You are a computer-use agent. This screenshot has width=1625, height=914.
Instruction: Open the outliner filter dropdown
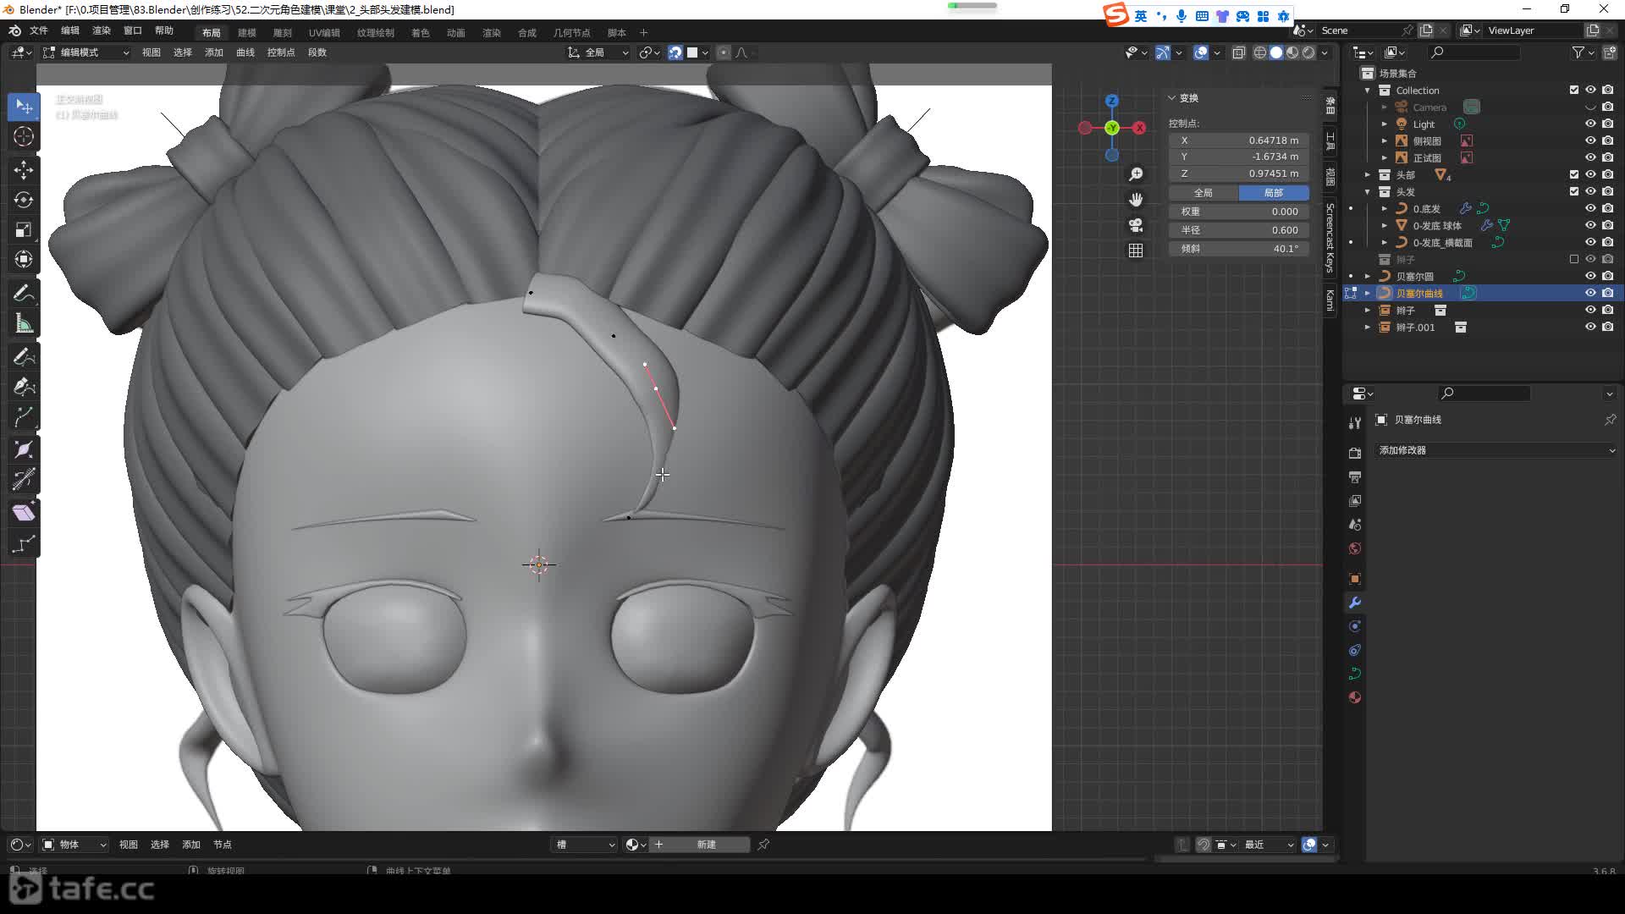(1583, 52)
